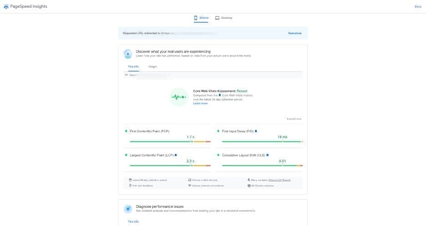This screenshot has height=226, width=426.
Task: Select the This URL tab under real users
Action: (133, 66)
